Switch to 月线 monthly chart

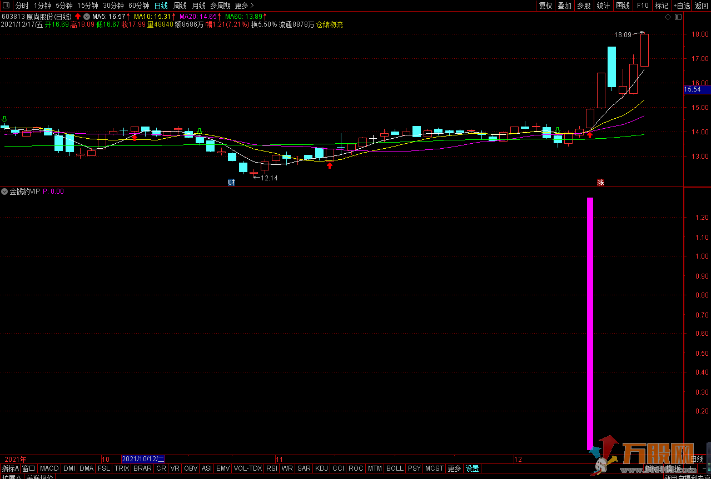tap(199, 6)
